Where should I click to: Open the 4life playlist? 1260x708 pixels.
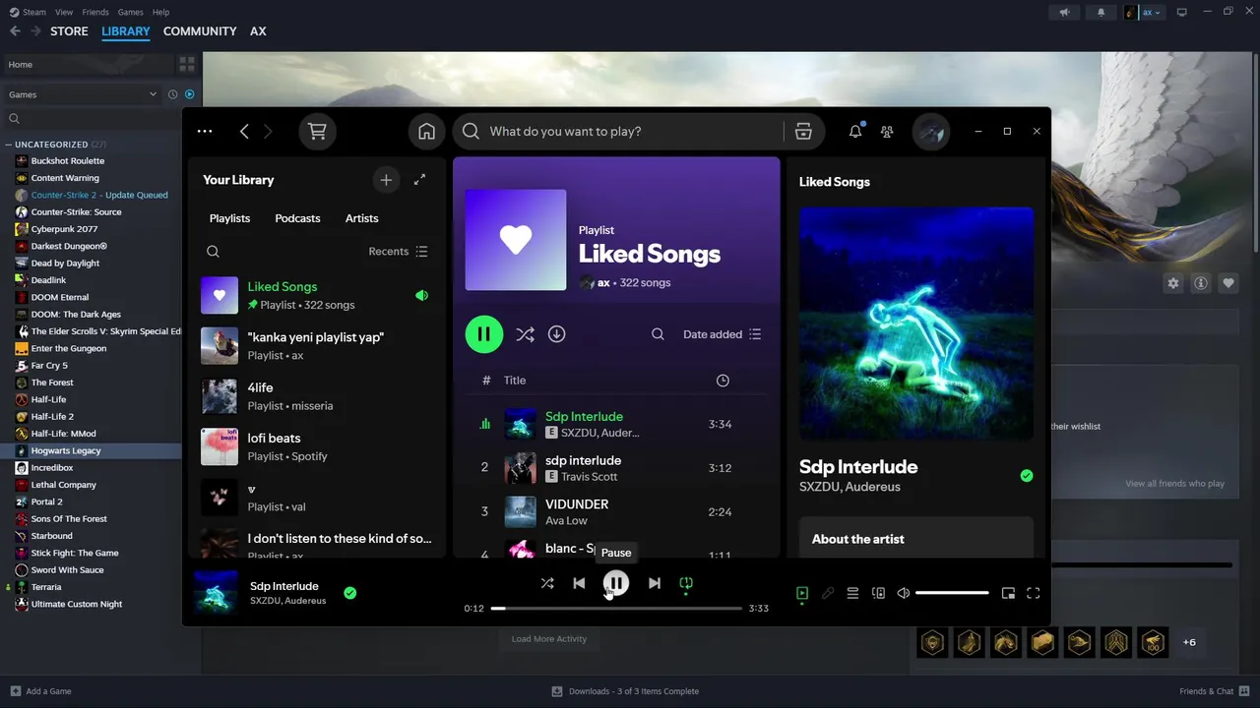[315, 396]
